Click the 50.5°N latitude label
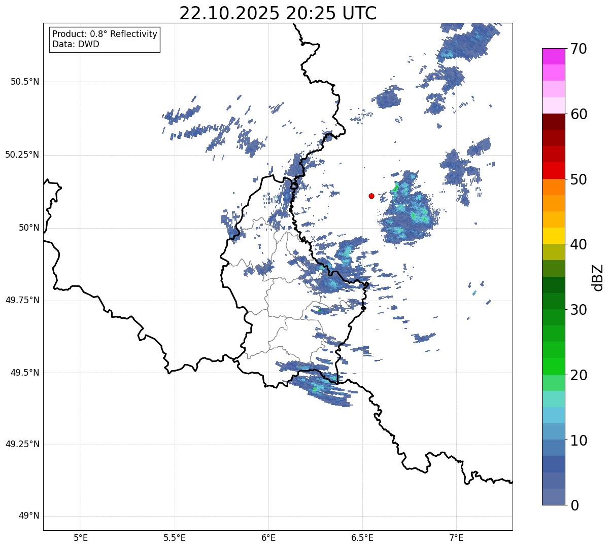Viewport: 610px width, 548px height. point(25,82)
